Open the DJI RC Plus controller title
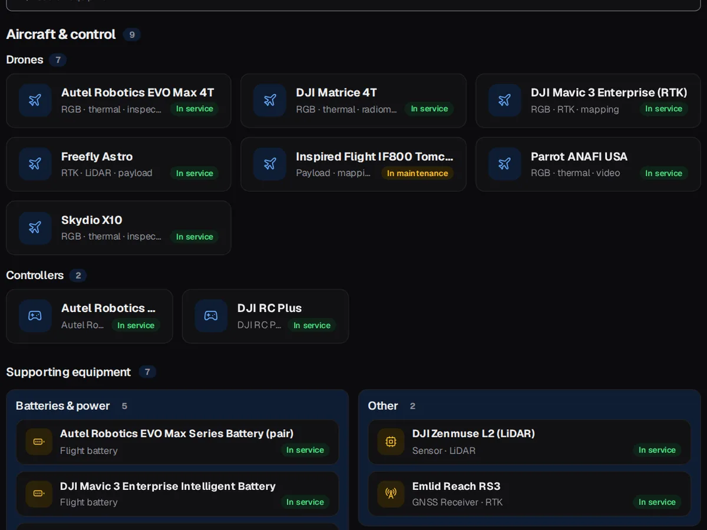Screen dimensions: 707x530 coord(269,308)
